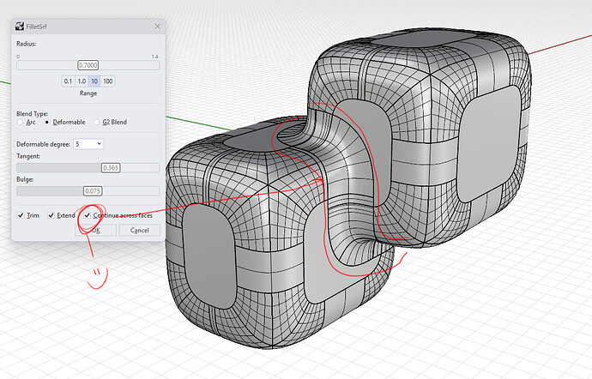Toggle the Extend checkbox
The height and width of the screenshot is (379, 592).
(x=51, y=215)
